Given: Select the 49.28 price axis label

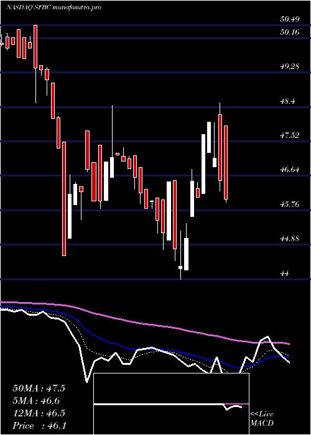Looking at the screenshot, I should pos(290,66).
